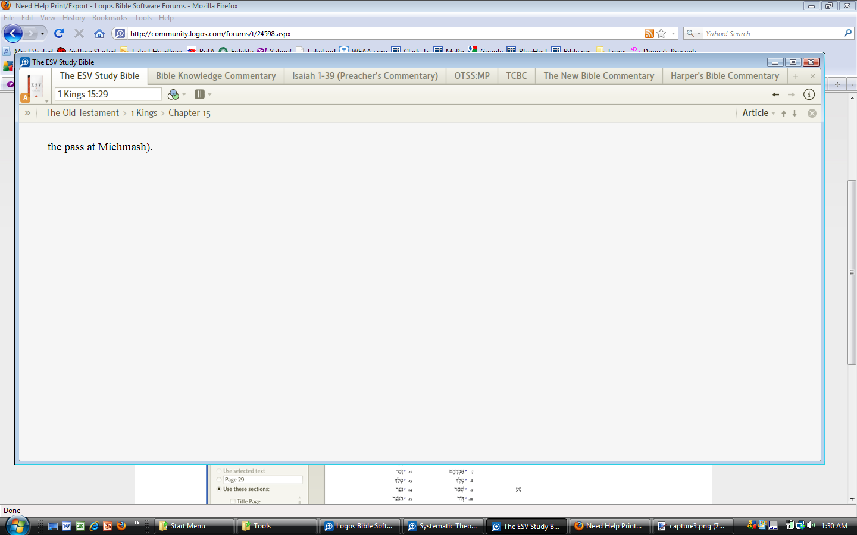The image size is (857, 535).
Task: Open the volume control in system tray
Action: click(811, 525)
